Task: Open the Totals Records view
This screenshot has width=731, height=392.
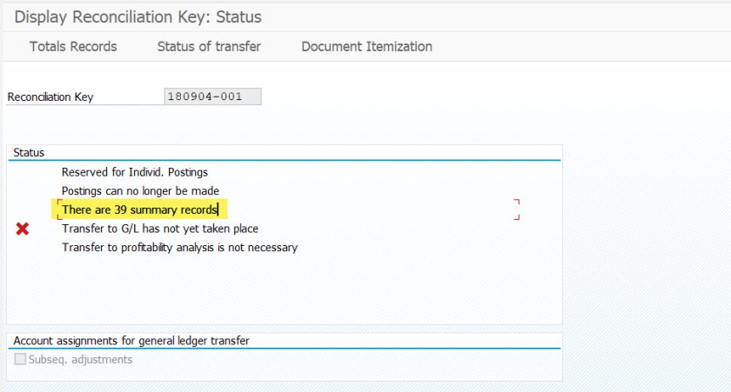Action: tap(73, 46)
